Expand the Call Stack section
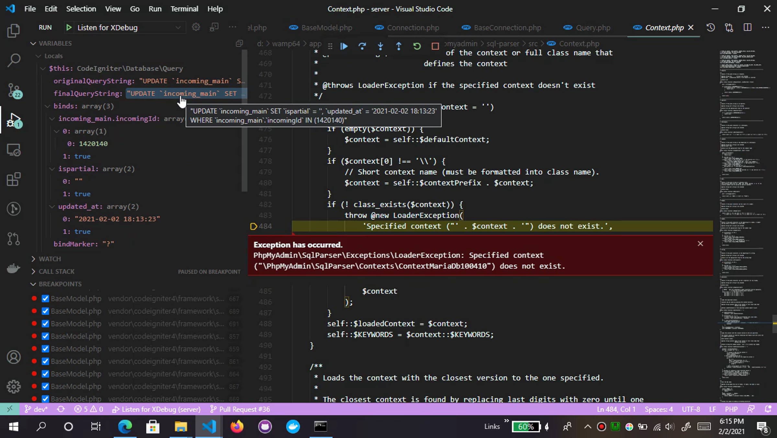The width and height of the screenshot is (777, 438). point(33,272)
